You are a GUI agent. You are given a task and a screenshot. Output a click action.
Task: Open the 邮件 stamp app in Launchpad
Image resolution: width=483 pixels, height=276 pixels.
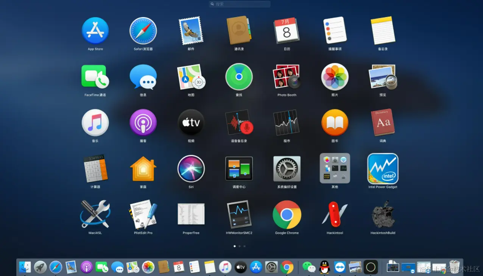pyautogui.click(x=191, y=31)
